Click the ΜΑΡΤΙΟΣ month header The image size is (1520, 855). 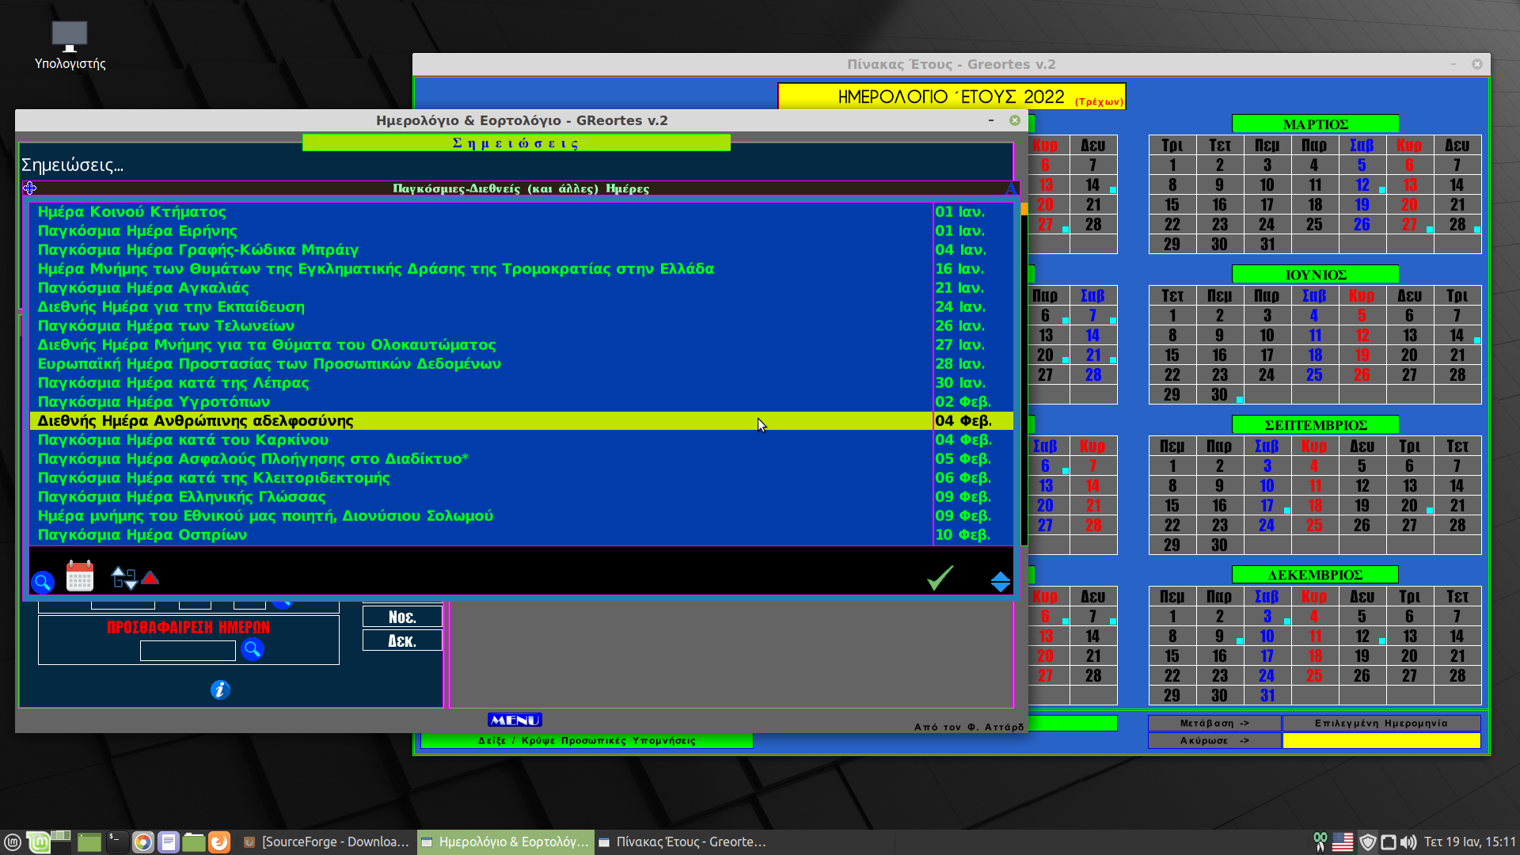coord(1315,124)
